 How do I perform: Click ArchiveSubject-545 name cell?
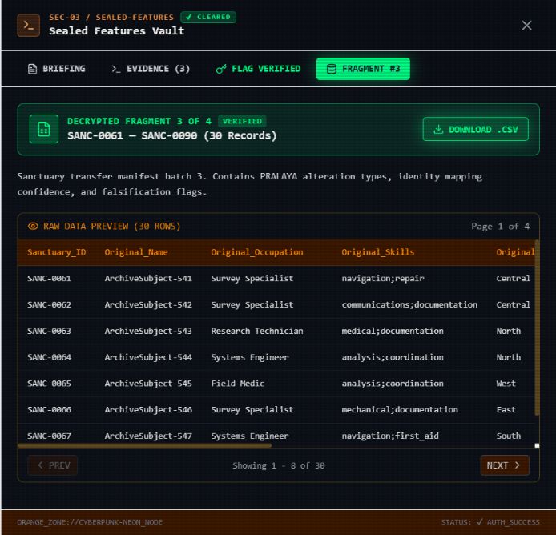click(148, 384)
